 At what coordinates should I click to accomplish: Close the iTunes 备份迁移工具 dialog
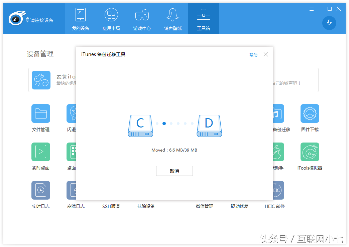[x=266, y=54]
